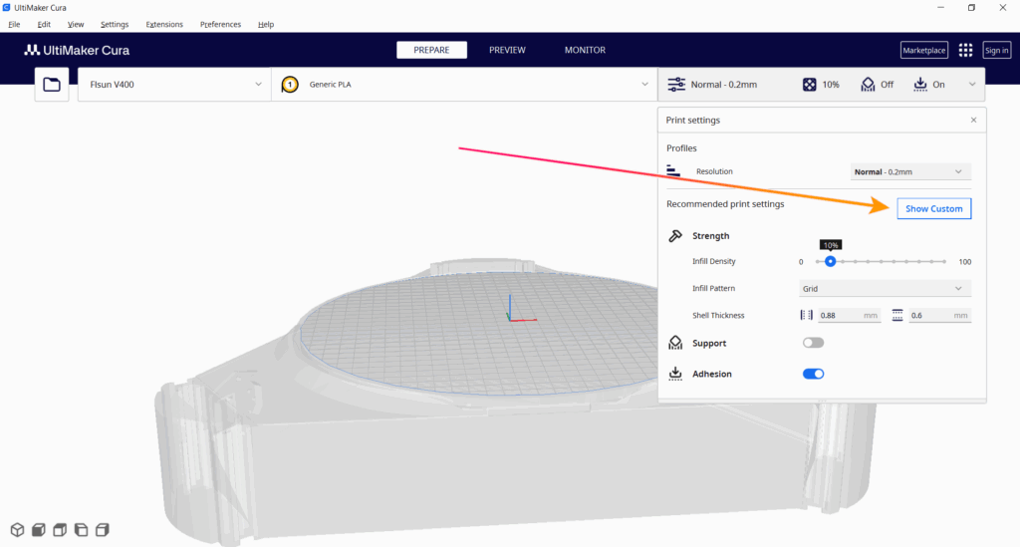Screen dimensions: 1020x547
Task: Select the front view cube icon
Action: (39, 530)
